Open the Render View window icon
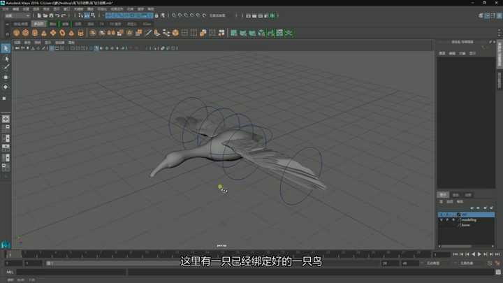Viewport: 503px width, 283px height. tap(248, 15)
